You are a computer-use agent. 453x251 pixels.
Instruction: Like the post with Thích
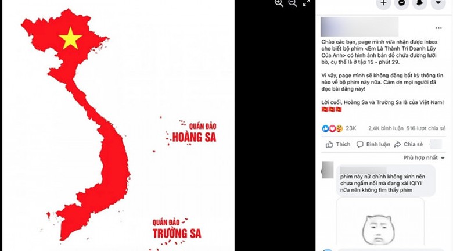coord(338,144)
